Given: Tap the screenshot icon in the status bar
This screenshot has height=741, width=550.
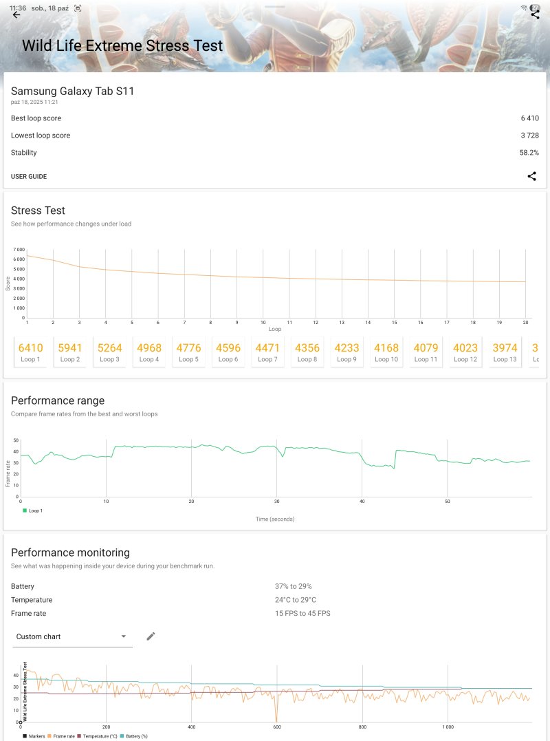Looking at the screenshot, I should [x=77, y=8].
